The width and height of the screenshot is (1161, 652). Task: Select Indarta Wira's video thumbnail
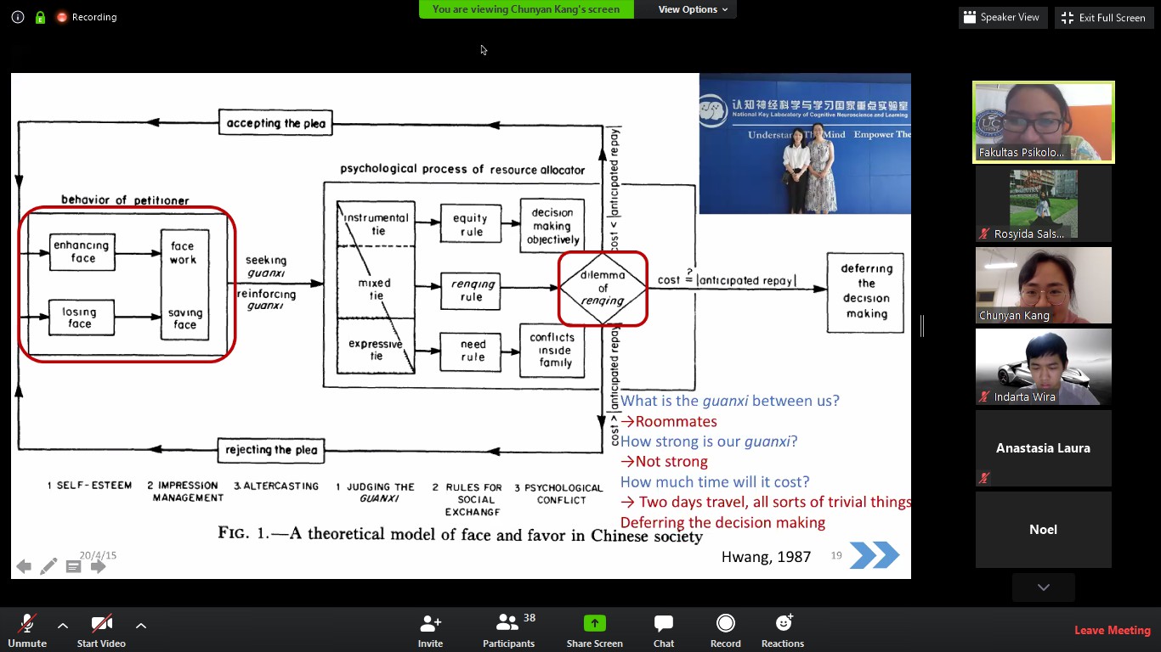tap(1044, 367)
